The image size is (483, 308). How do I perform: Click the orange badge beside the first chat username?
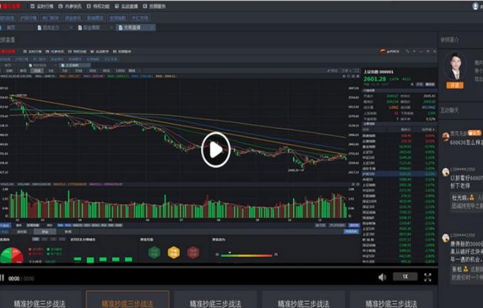[x=475, y=133]
